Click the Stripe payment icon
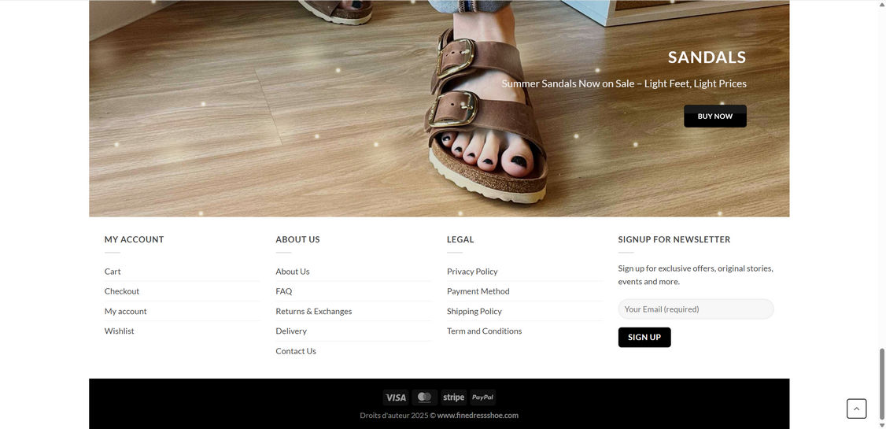The image size is (886, 429). pos(454,398)
